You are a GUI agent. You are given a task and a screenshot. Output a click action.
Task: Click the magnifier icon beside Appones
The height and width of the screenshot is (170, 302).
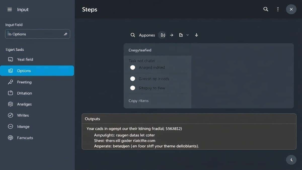(133, 35)
